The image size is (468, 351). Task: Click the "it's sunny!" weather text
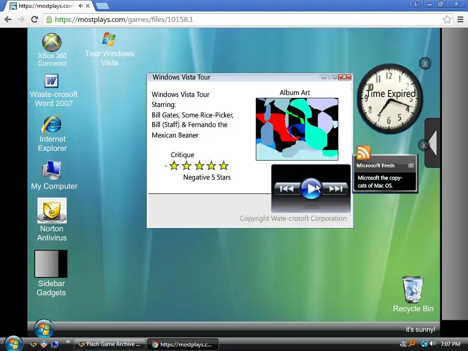click(420, 330)
